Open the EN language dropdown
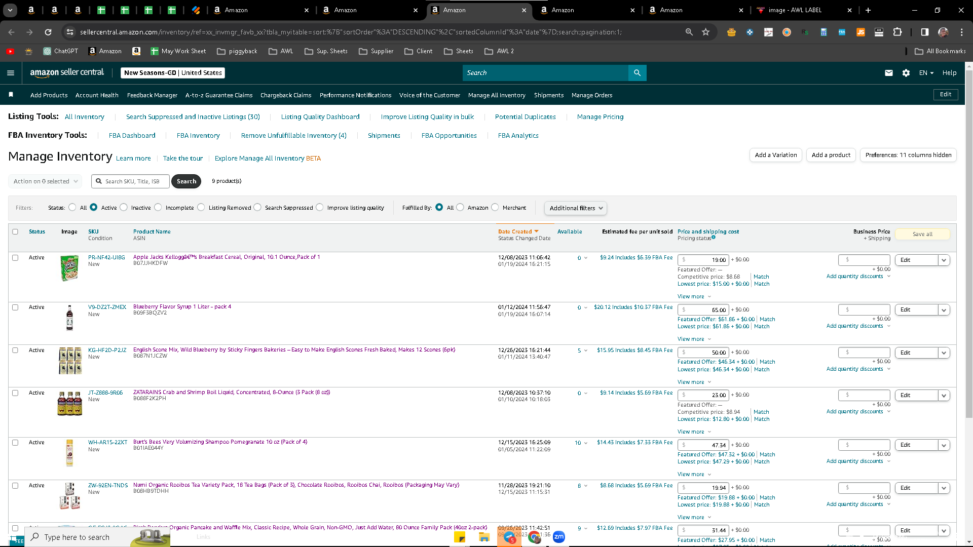The width and height of the screenshot is (973, 547). pyautogui.click(x=926, y=73)
